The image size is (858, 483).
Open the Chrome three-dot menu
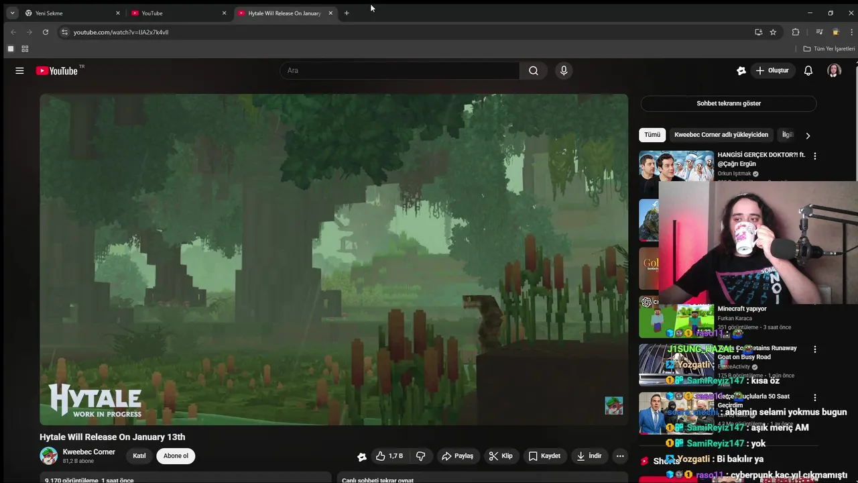pos(851,32)
